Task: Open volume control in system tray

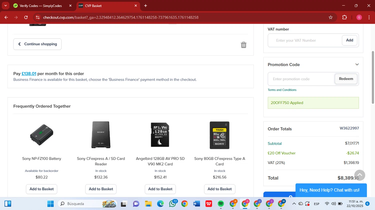Action: [333, 204]
